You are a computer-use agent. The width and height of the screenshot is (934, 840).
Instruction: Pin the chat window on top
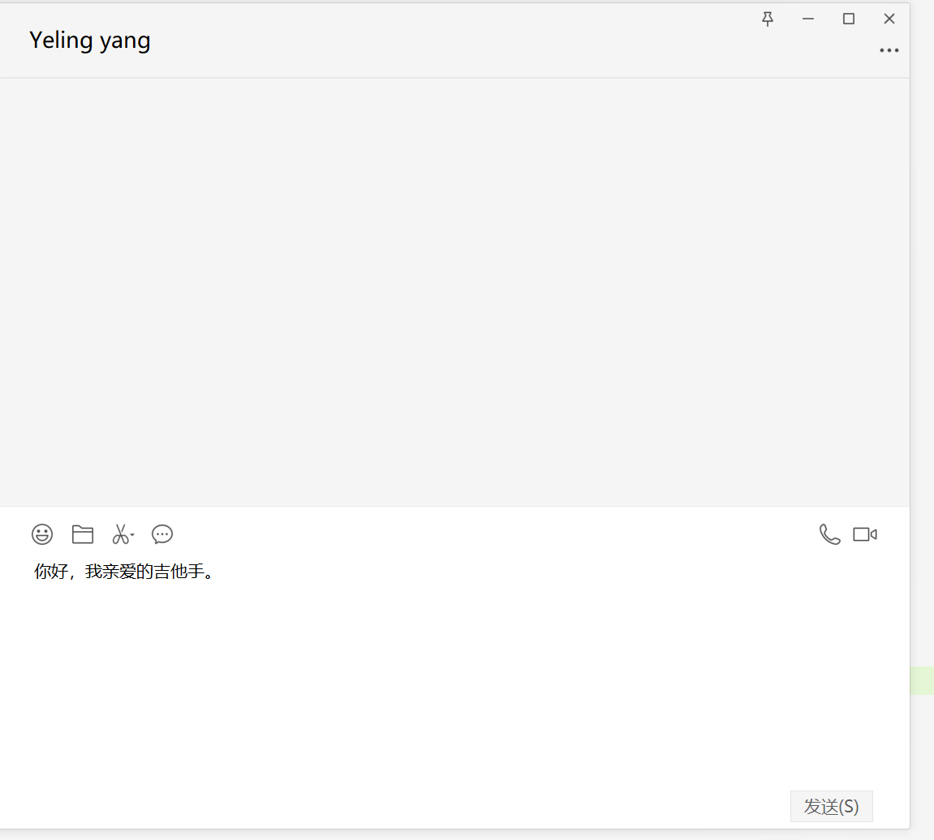pyautogui.click(x=768, y=19)
